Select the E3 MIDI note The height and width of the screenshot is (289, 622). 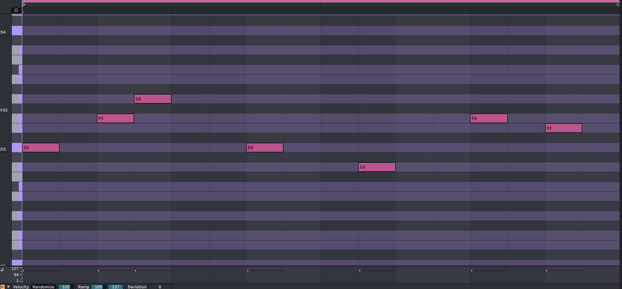pyautogui.click(x=563, y=128)
